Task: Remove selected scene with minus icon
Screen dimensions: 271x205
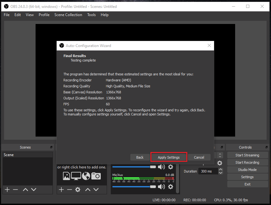Action: (x=15, y=190)
